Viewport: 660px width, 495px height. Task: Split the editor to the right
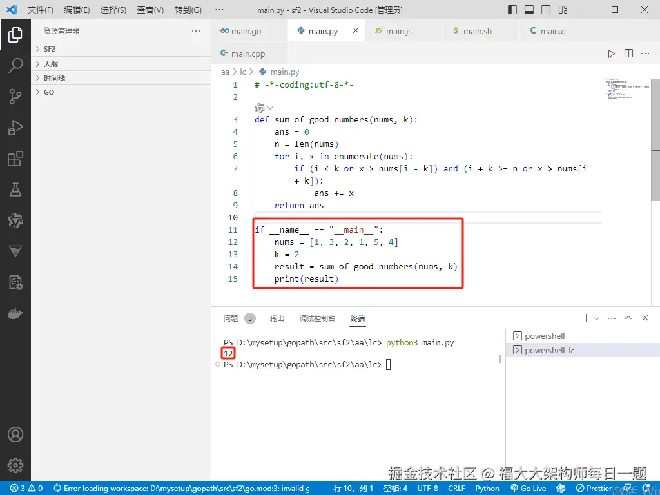628,53
